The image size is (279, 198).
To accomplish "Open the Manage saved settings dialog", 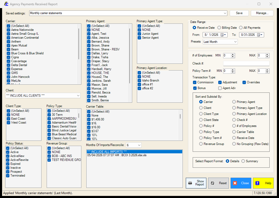I will (x=262, y=13).
